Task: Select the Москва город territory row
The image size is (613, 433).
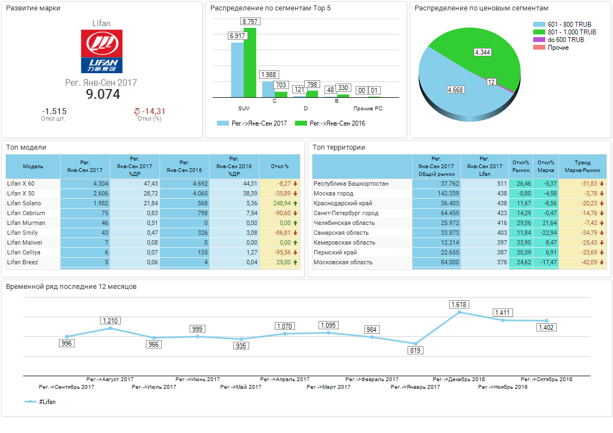Action: 333,193
